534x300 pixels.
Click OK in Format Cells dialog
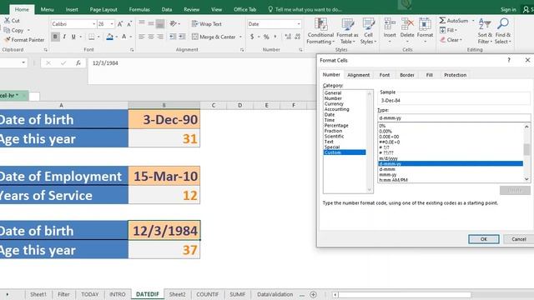click(484, 239)
